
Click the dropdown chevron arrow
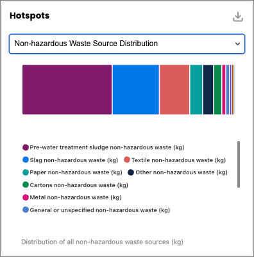click(x=237, y=44)
